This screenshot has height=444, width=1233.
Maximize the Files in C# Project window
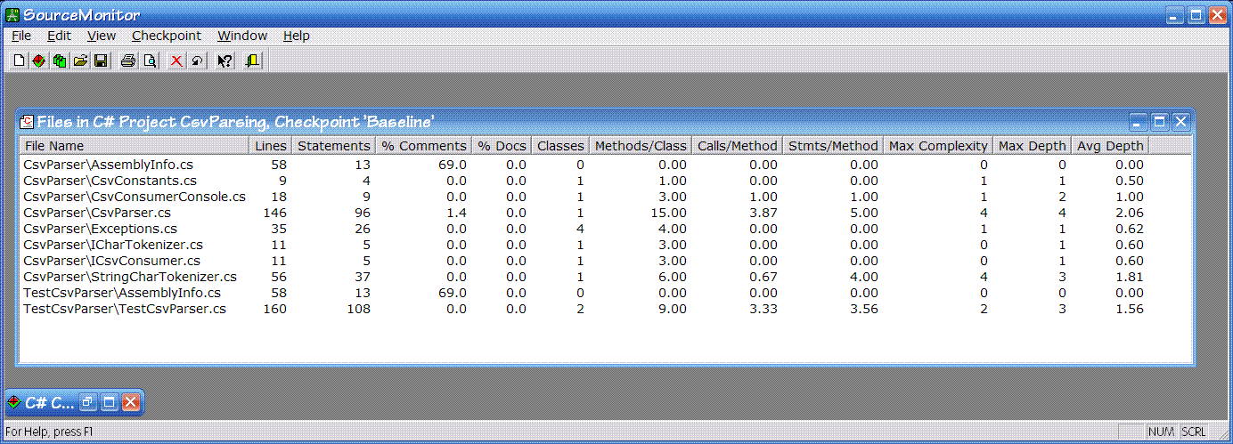coord(1160,122)
